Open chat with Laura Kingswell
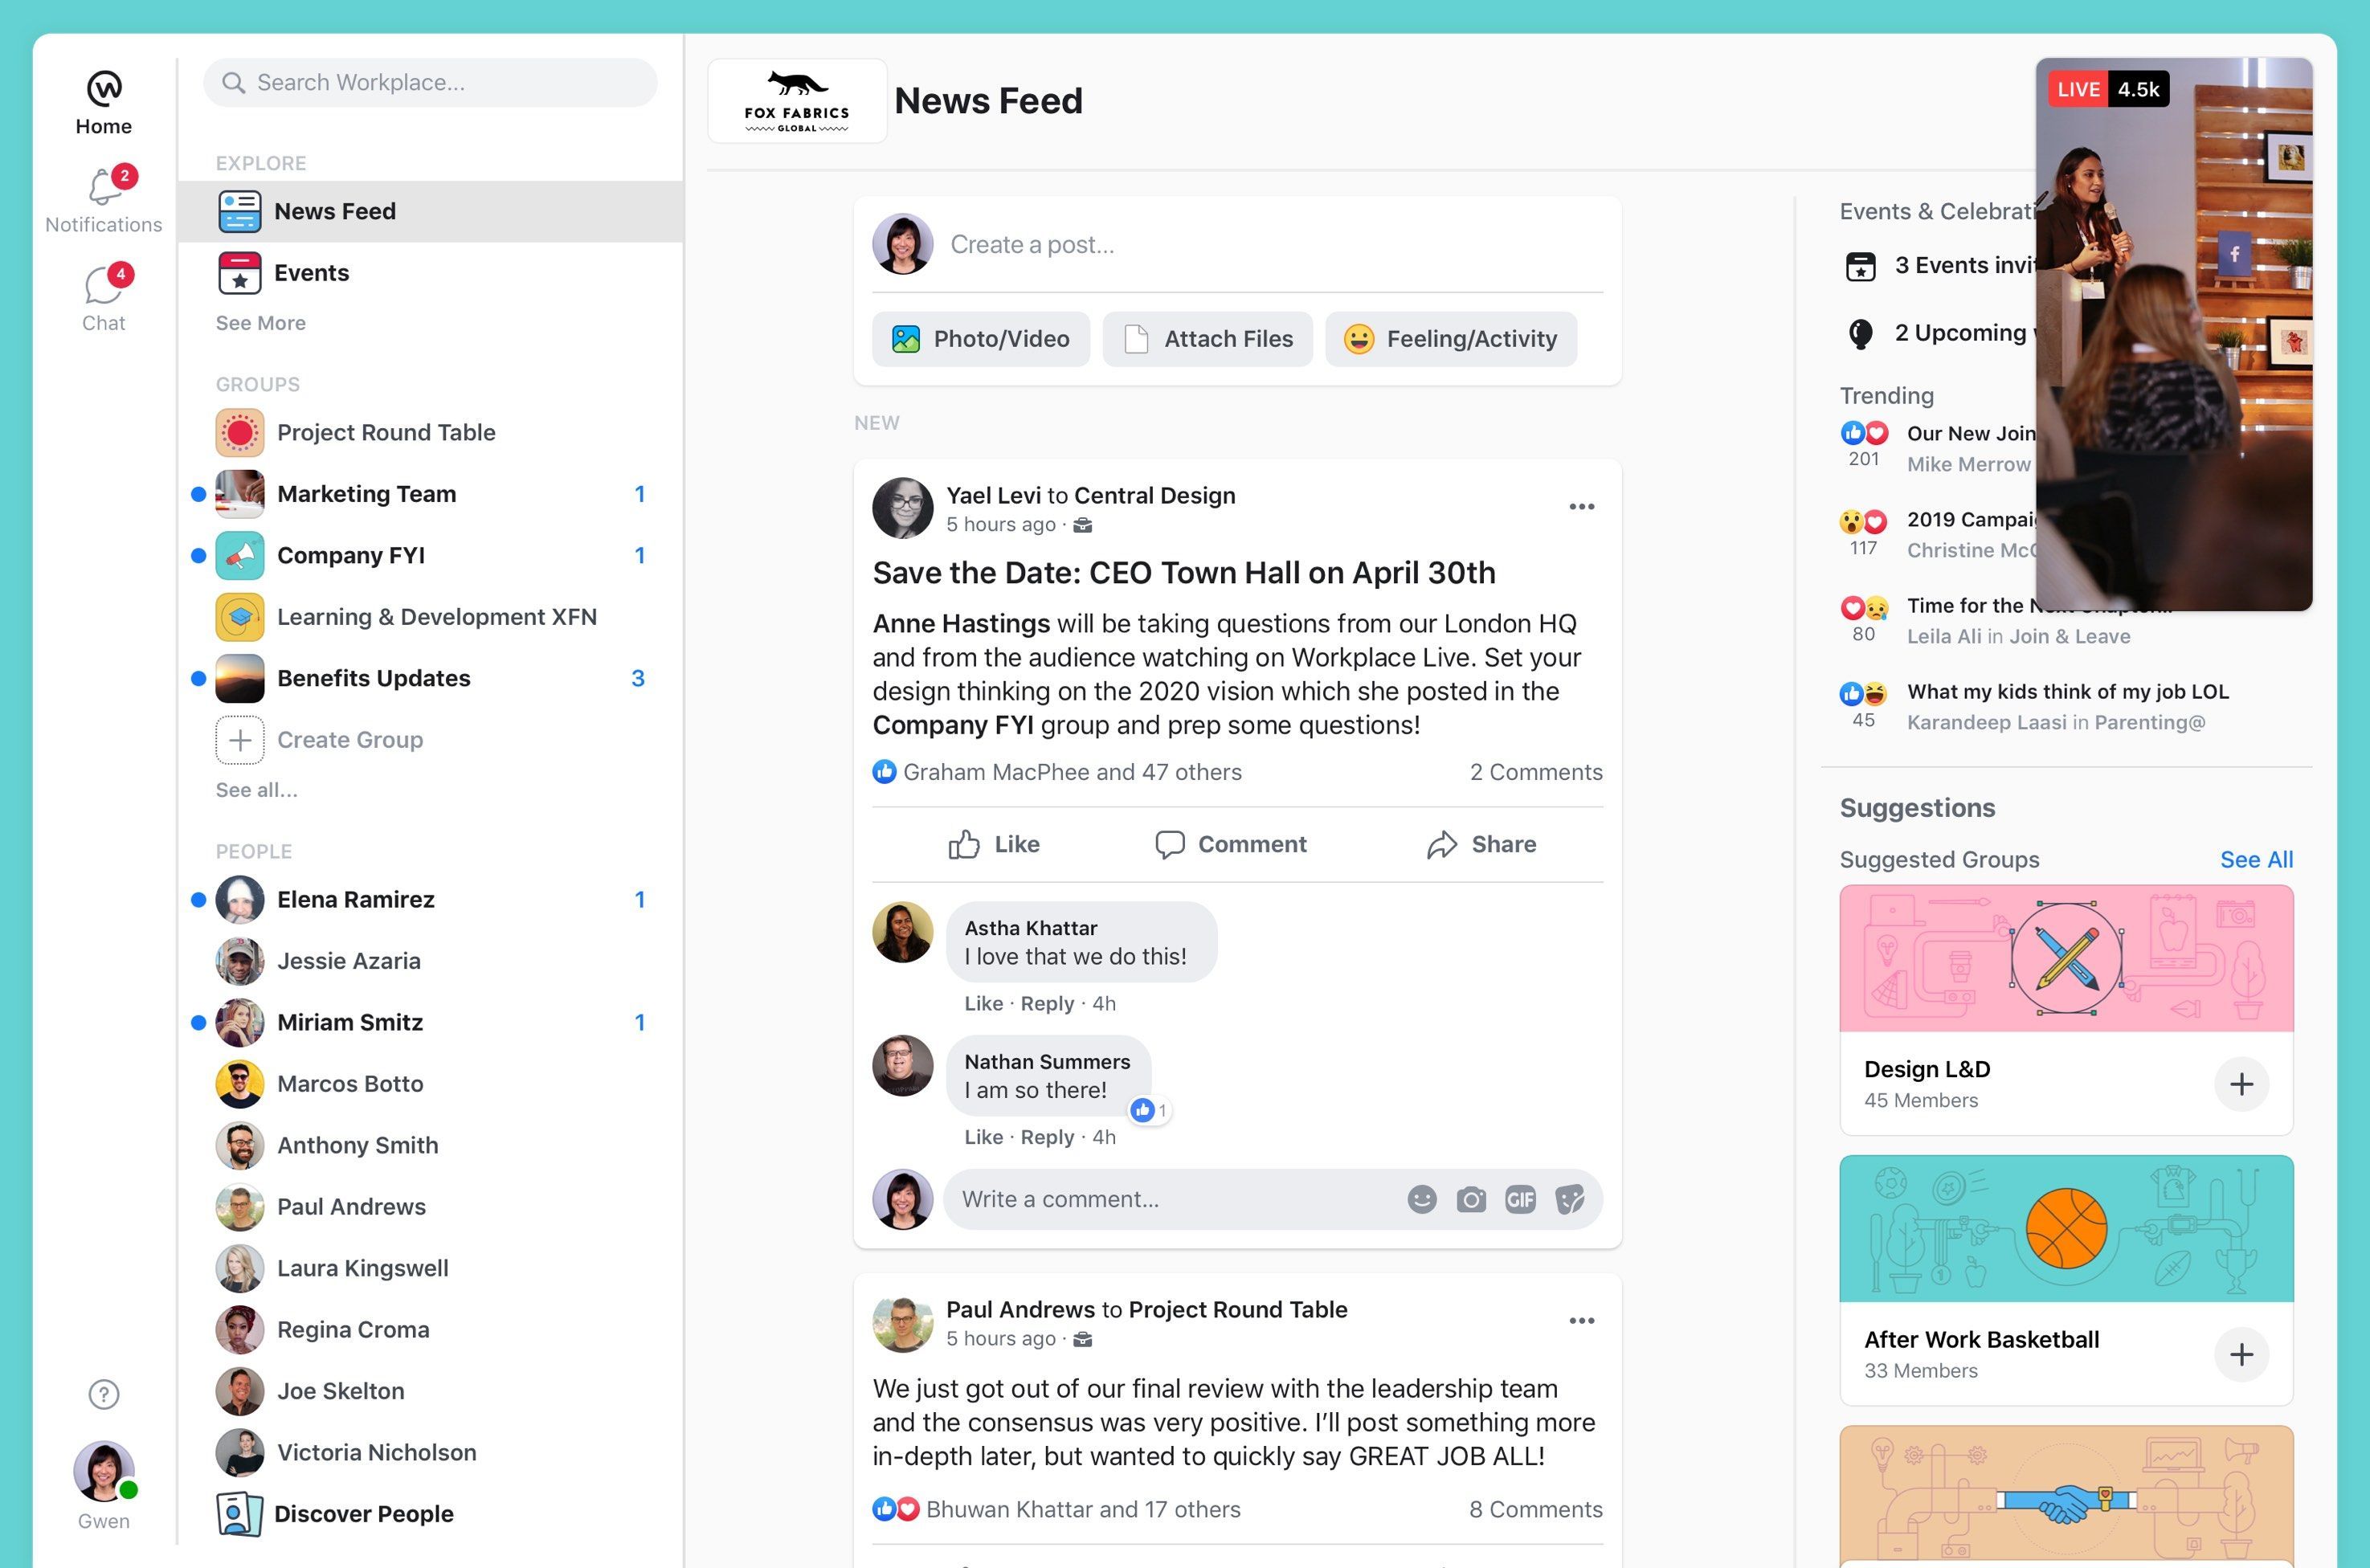Image resolution: width=2370 pixels, height=1568 pixels. [431, 1269]
